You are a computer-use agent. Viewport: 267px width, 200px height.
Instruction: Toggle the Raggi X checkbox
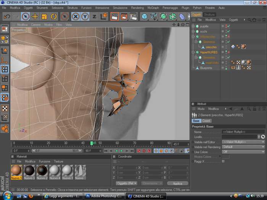[x=224, y=161]
